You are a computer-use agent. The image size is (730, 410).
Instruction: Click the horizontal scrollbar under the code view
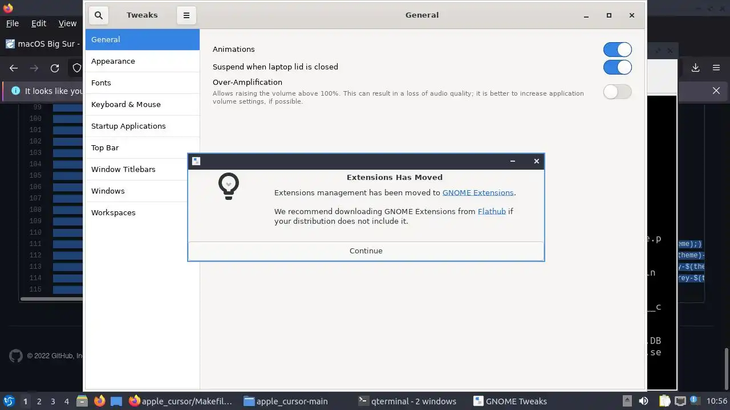click(52, 298)
